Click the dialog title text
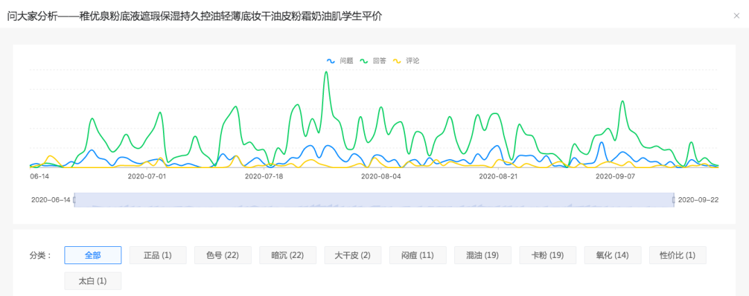This screenshot has height=296, width=749. click(x=194, y=16)
